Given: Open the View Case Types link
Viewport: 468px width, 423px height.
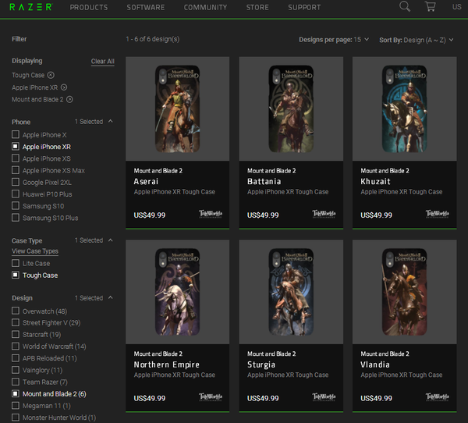Looking at the screenshot, I should [x=35, y=251].
